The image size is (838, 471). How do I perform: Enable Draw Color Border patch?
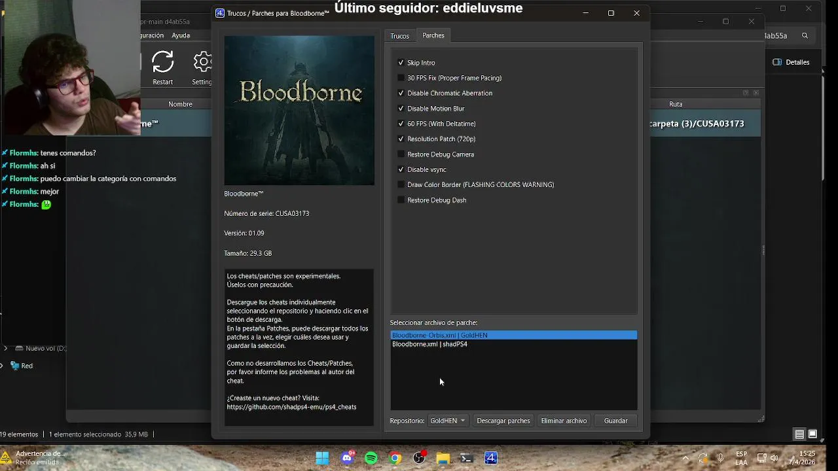(x=401, y=184)
